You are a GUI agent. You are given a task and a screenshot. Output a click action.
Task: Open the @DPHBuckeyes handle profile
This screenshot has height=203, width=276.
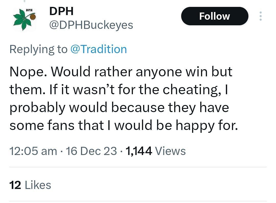coord(91,25)
